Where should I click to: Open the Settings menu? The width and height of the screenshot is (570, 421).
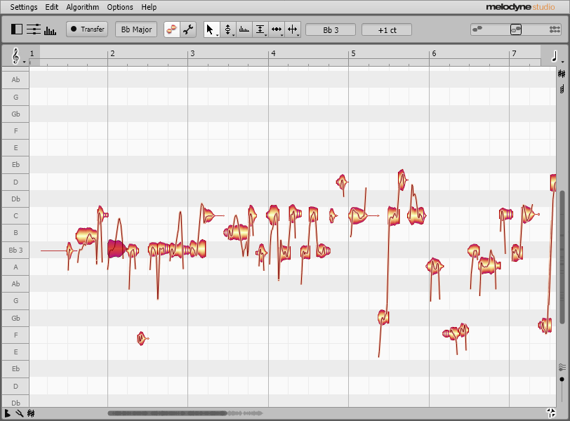(x=24, y=7)
